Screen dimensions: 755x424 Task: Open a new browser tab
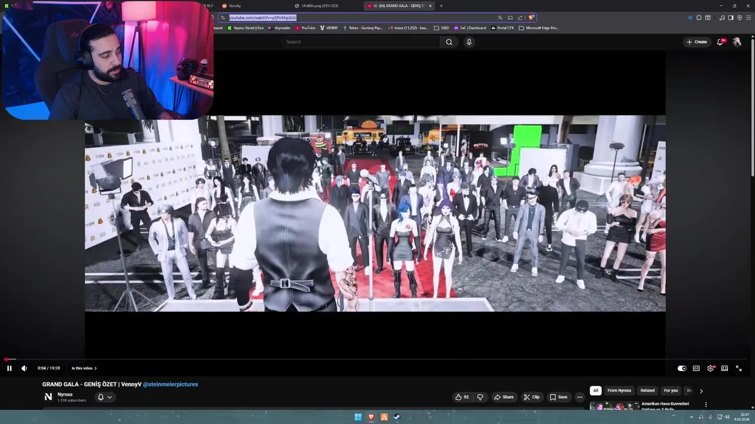(441, 6)
